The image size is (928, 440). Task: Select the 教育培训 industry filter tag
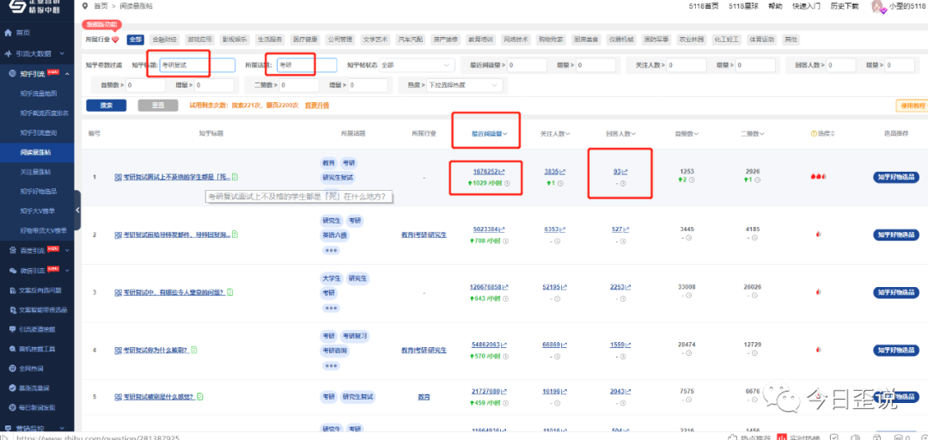tap(480, 40)
